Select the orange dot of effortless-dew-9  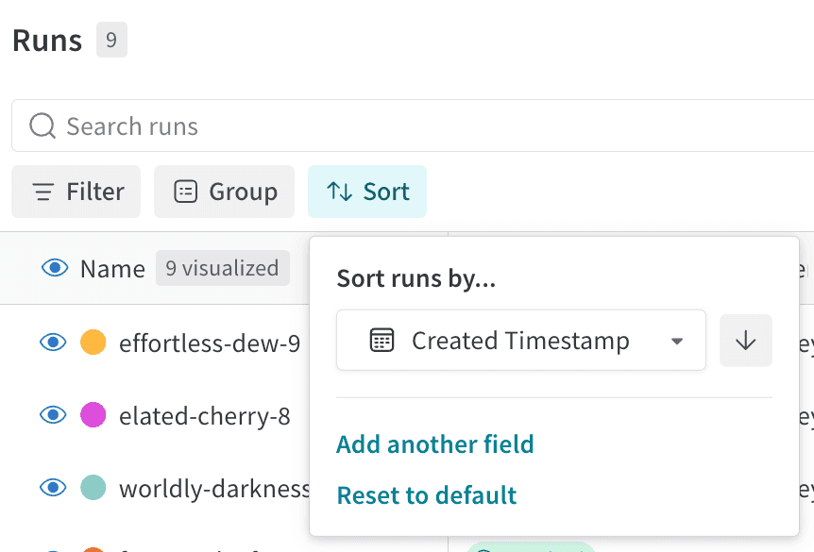[x=94, y=343]
